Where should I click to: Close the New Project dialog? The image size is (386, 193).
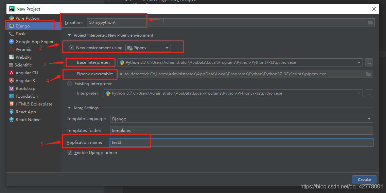[x=374, y=9]
